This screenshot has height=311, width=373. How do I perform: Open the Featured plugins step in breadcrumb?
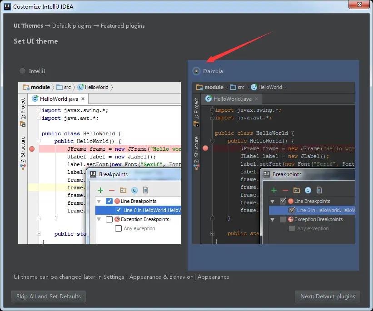click(123, 26)
